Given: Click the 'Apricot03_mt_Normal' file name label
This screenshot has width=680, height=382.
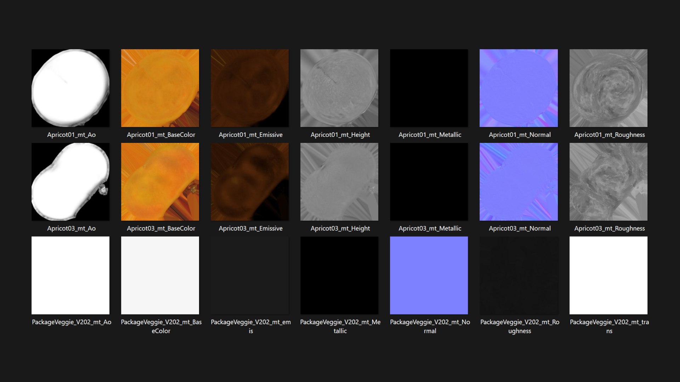Looking at the screenshot, I should [x=520, y=228].
